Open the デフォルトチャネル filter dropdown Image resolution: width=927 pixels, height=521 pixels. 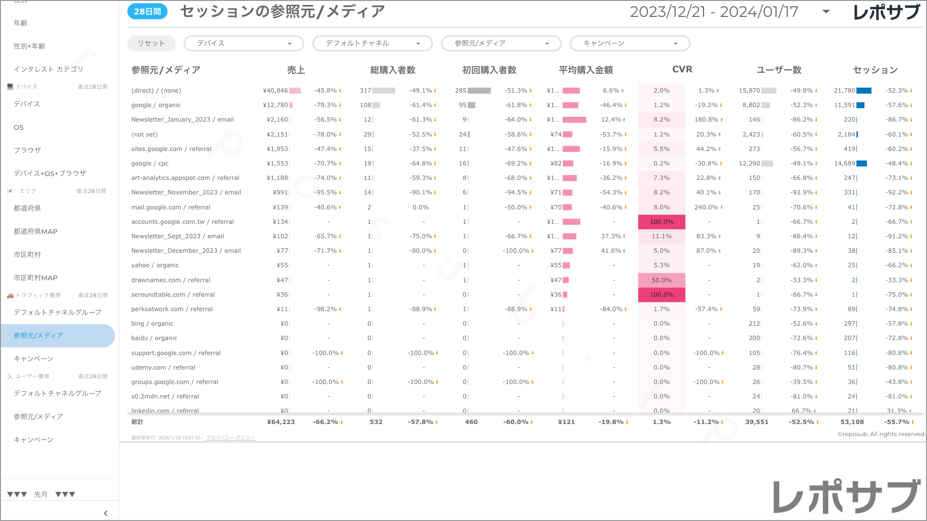click(x=372, y=43)
